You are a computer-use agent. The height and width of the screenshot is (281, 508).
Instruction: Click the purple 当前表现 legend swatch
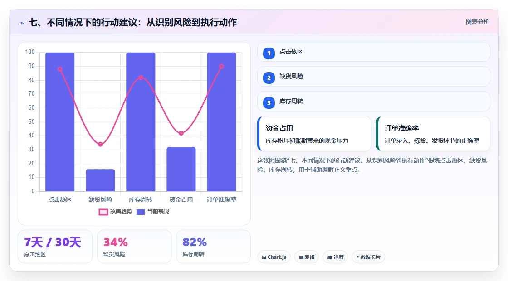click(140, 212)
